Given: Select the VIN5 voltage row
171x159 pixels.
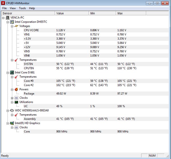Looking at the screenshot, I should click(96, 51).
